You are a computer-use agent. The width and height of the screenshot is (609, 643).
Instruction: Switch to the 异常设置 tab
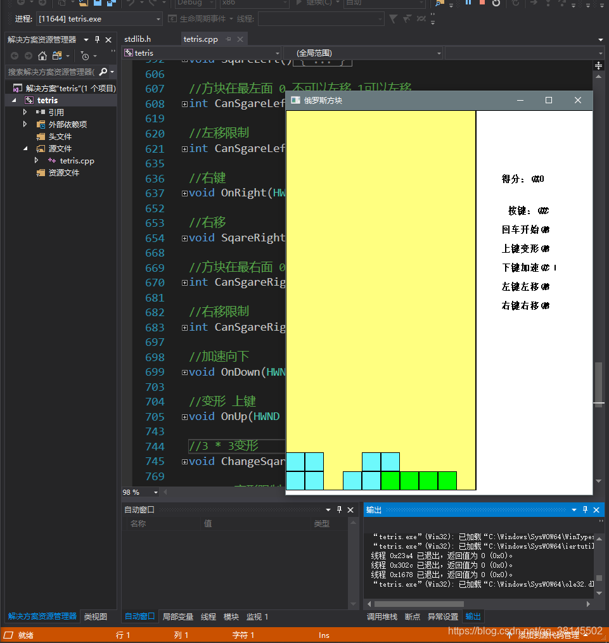click(x=442, y=616)
